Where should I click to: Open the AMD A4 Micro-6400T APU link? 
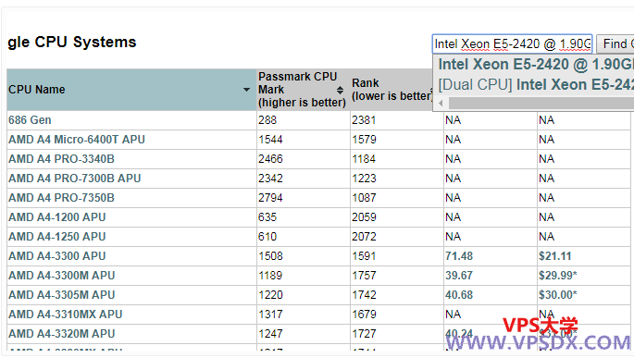pos(77,140)
